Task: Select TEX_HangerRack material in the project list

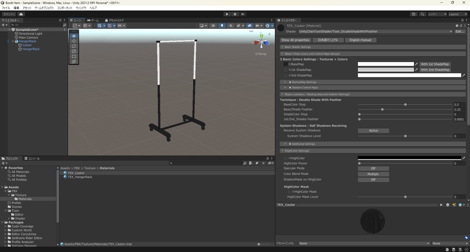Action: pos(80,177)
